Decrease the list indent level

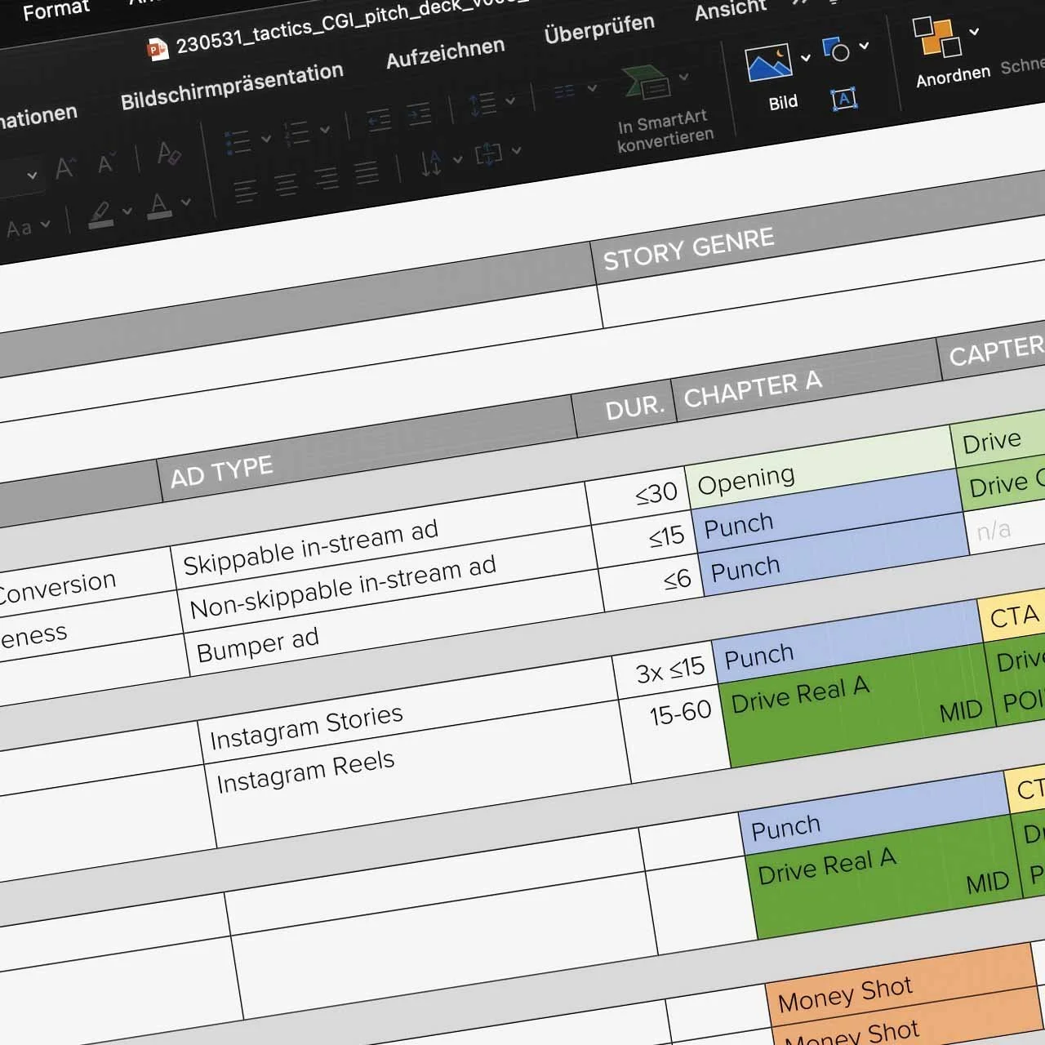[379, 121]
